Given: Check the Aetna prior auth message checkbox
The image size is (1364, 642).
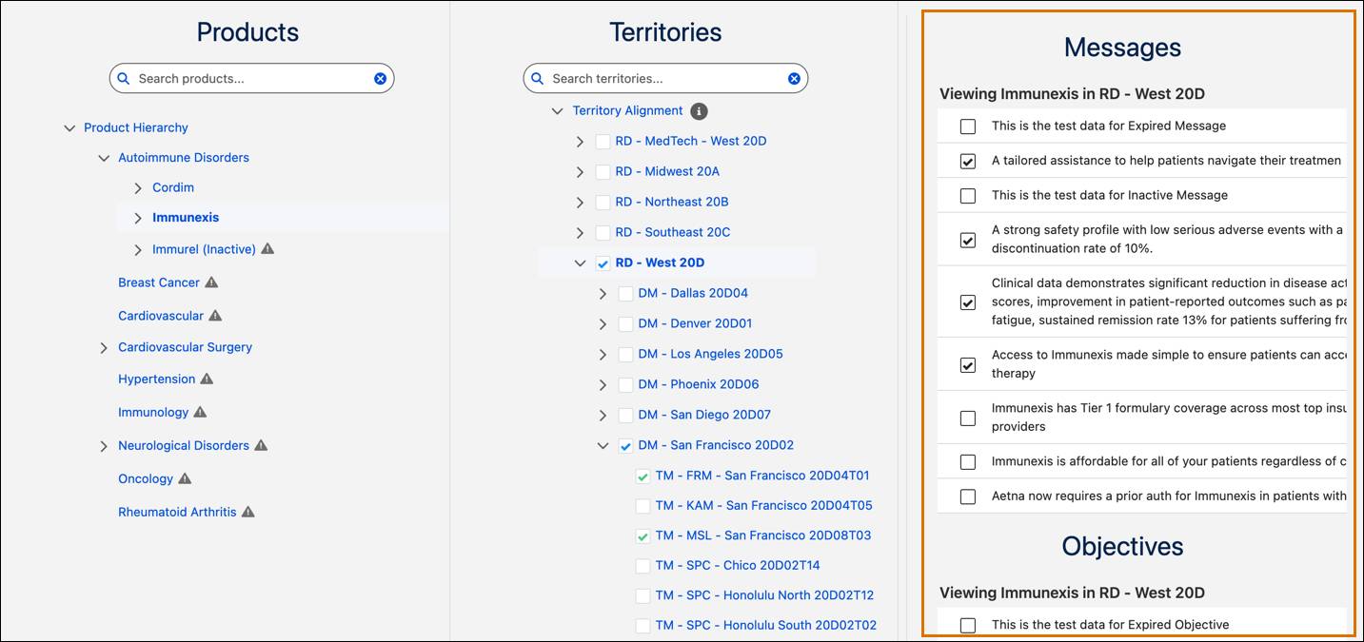Looking at the screenshot, I should click(968, 496).
